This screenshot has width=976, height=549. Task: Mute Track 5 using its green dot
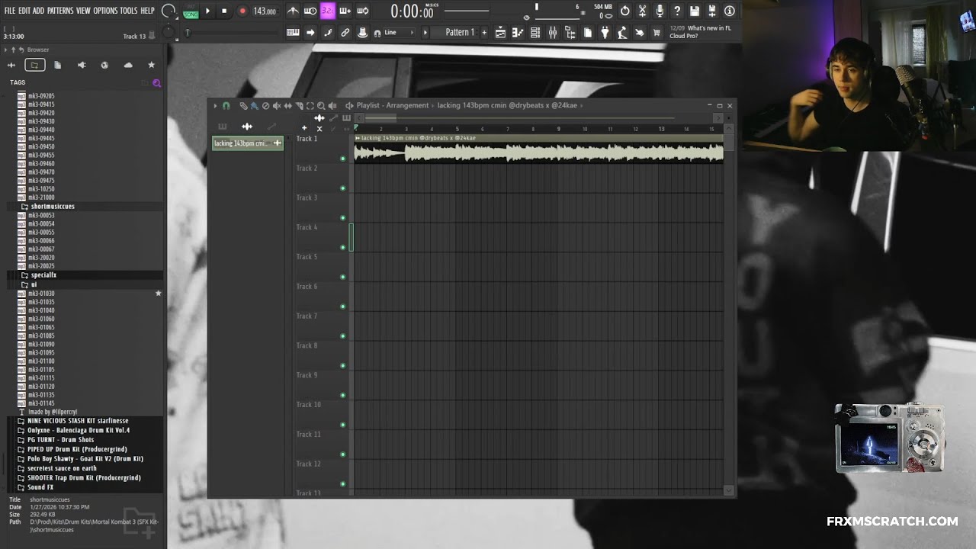click(342, 277)
